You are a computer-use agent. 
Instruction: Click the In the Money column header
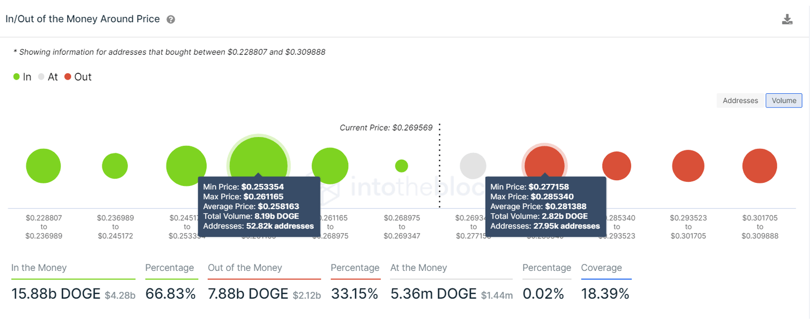pyautogui.click(x=38, y=268)
